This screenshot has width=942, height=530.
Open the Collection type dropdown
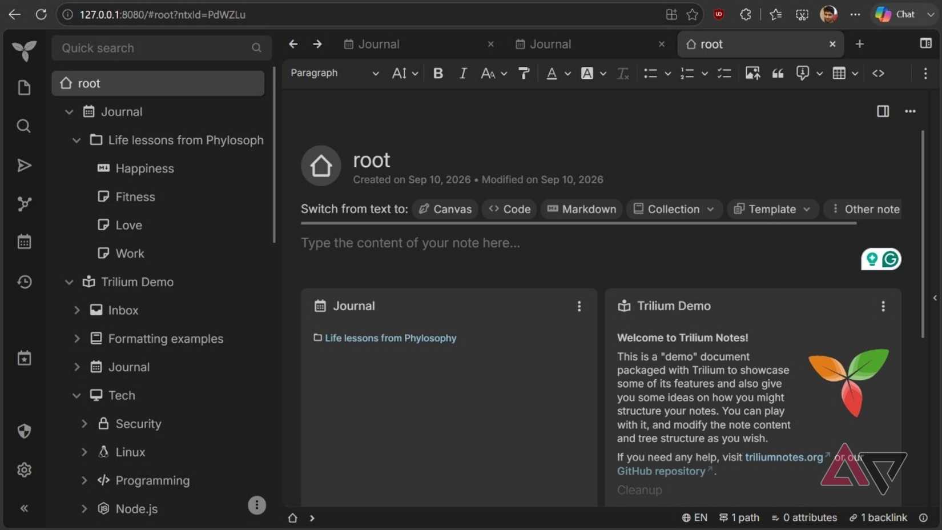click(x=674, y=209)
